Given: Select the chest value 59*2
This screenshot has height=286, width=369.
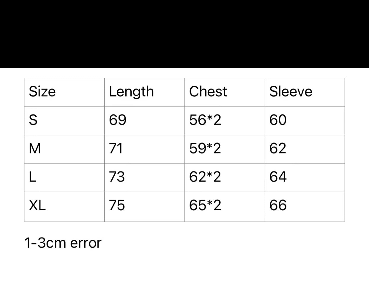Looking at the screenshot, I should tap(205, 148).
